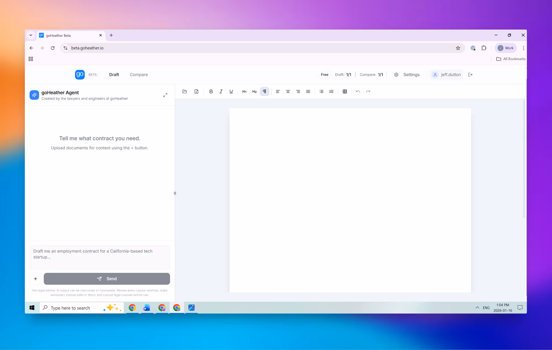Apply Heading 1 formatting
This screenshot has width=552, height=350.
(x=244, y=91)
